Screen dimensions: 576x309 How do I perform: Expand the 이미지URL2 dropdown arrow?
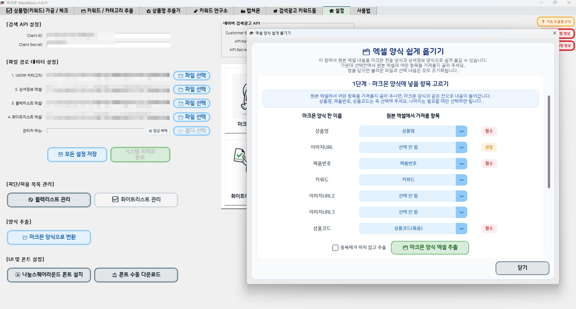[462, 196]
